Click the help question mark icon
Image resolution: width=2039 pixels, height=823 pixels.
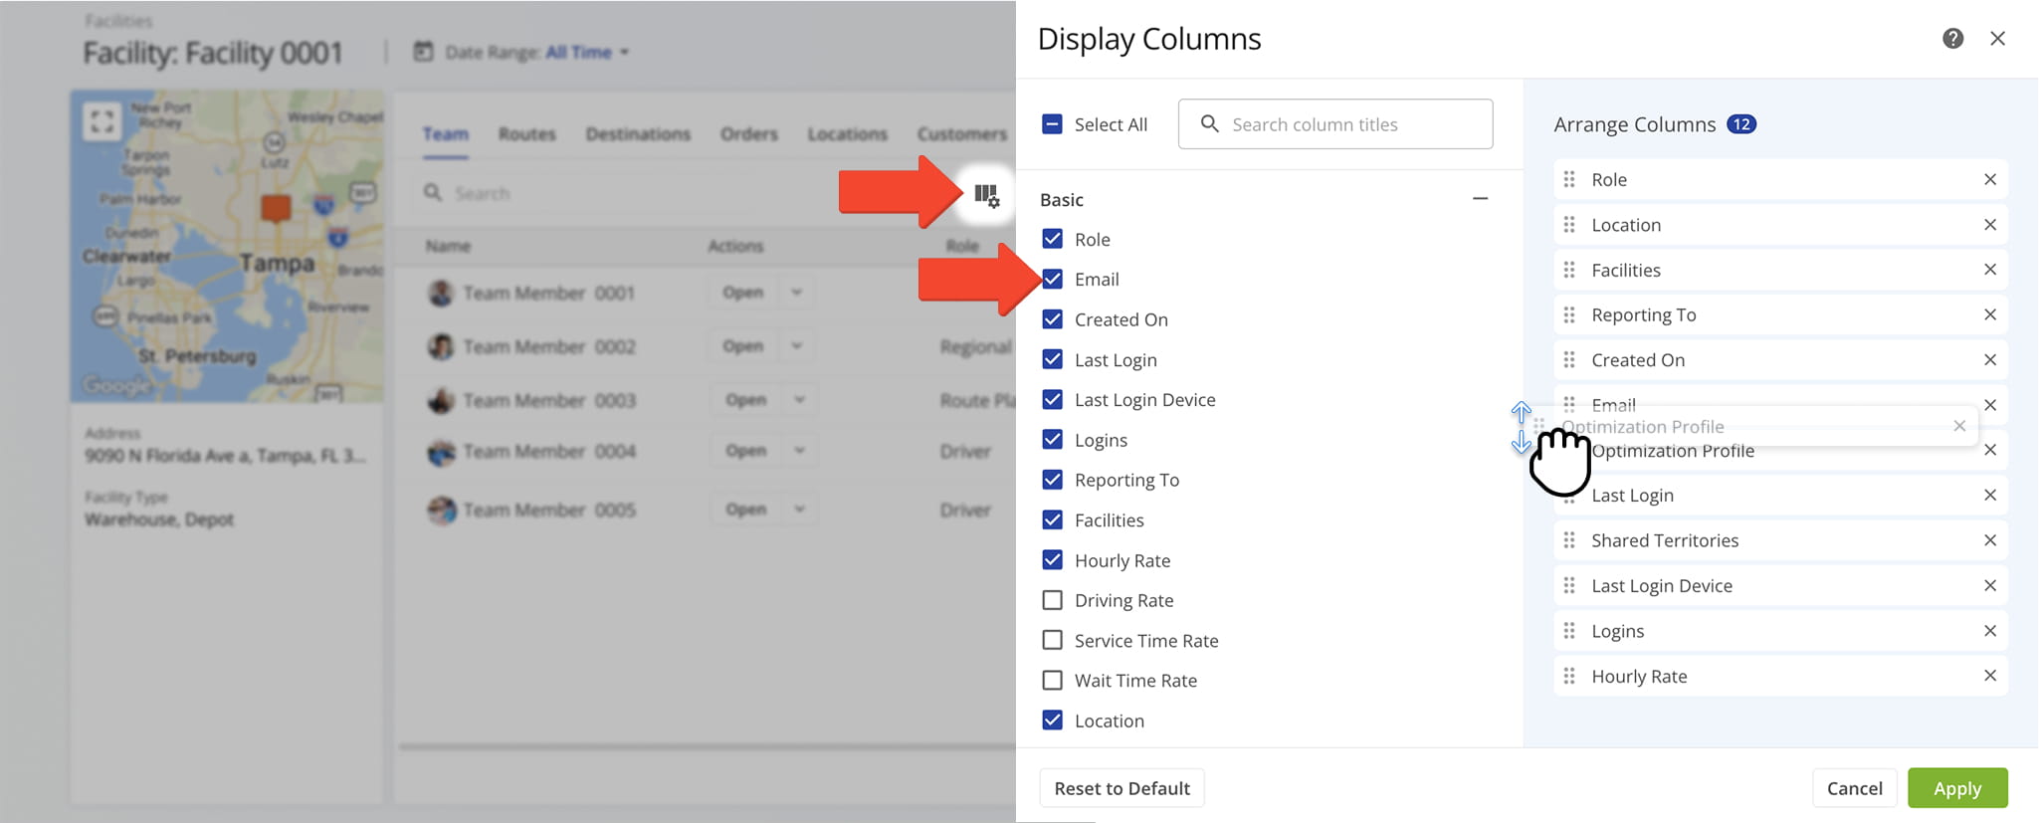(1952, 39)
